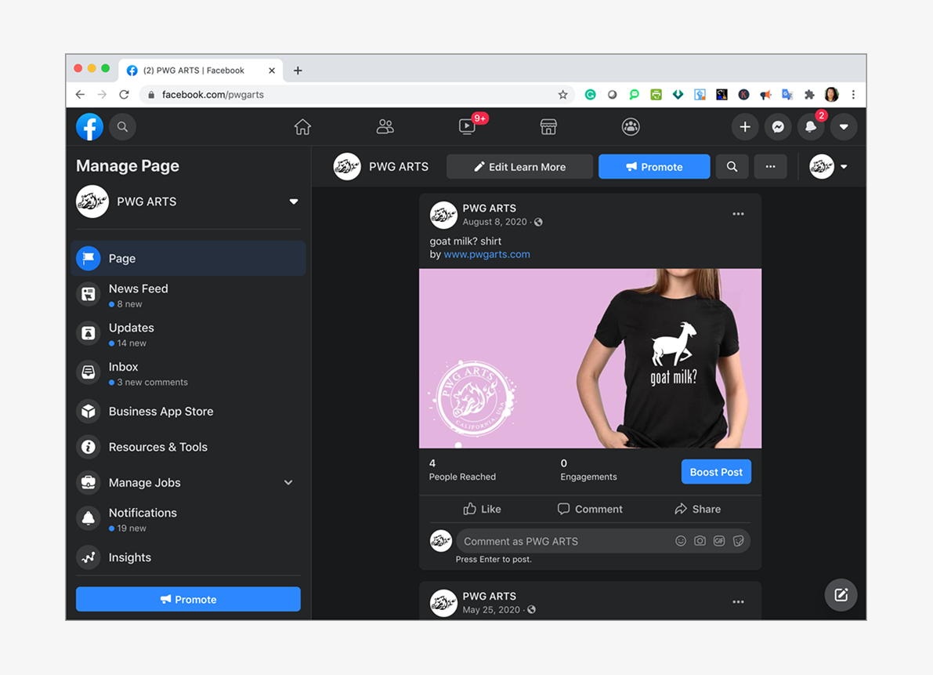The height and width of the screenshot is (675, 933).
Task: Open the Watch video icon
Action: click(467, 127)
